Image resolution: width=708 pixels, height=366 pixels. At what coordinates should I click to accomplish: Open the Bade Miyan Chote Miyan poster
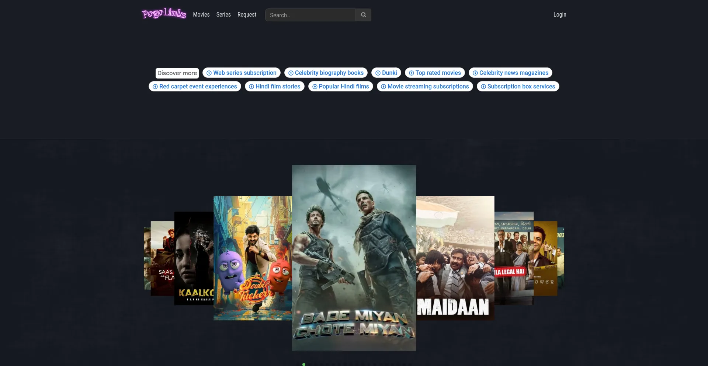point(354,258)
